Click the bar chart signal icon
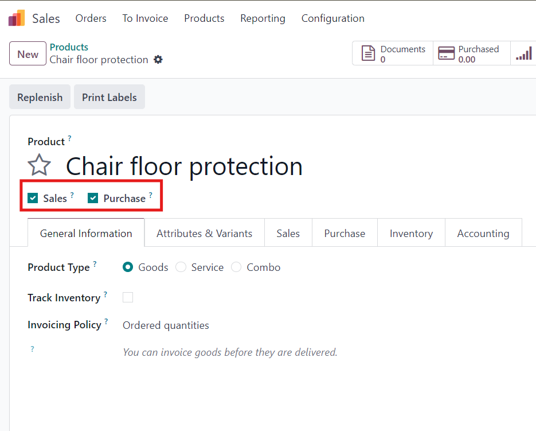The height and width of the screenshot is (431, 536). [523, 54]
